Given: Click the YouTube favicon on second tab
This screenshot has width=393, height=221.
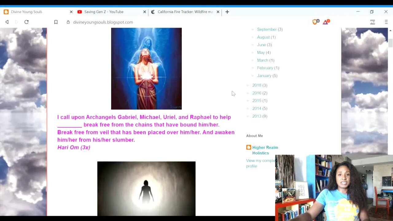Looking at the screenshot, I should tap(80, 12).
